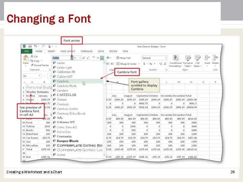Open the Name Box A2 dropdown arrow

click(x=39, y=76)
